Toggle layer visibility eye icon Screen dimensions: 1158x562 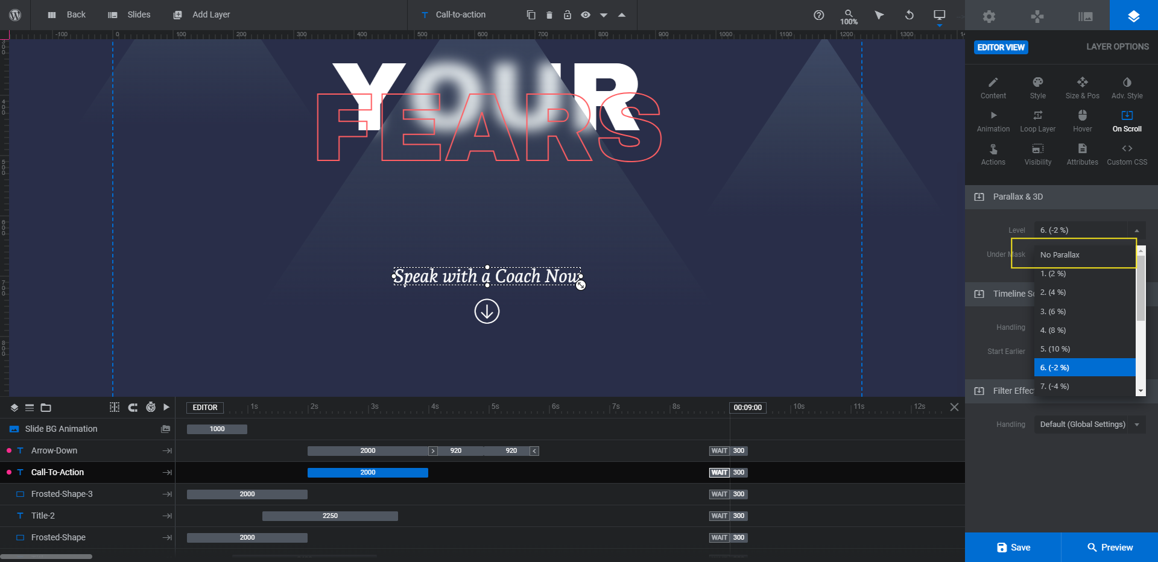coord(585,14)
